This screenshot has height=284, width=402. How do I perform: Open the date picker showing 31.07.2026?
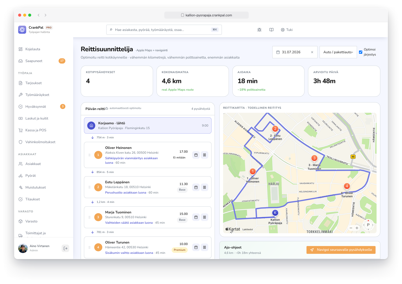pos(295,52)
